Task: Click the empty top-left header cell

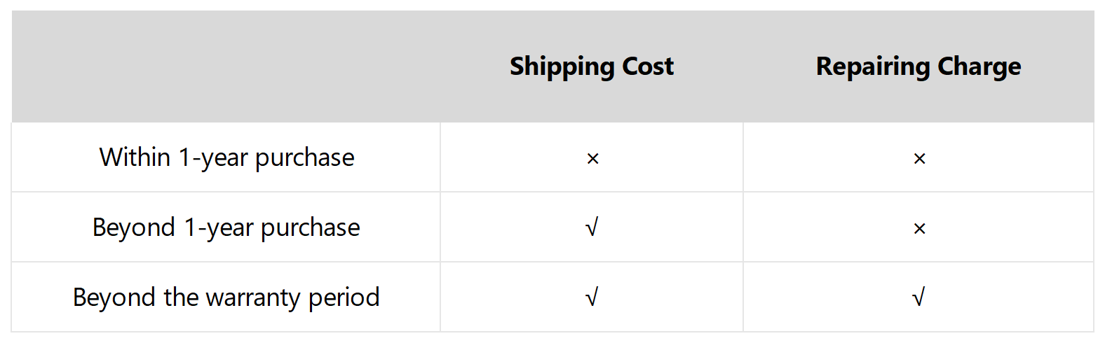Action: click(x=226, y=66)
